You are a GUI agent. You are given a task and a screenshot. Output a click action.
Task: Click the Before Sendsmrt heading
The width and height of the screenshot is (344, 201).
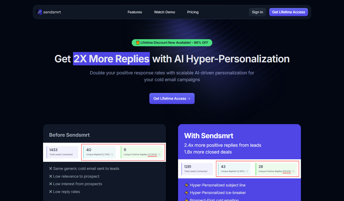[69, 135]
